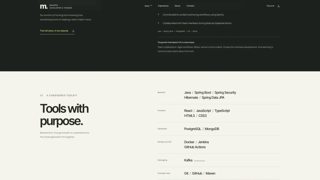
Task: Click the '03' section number
Action: click(x=41, y=95)
